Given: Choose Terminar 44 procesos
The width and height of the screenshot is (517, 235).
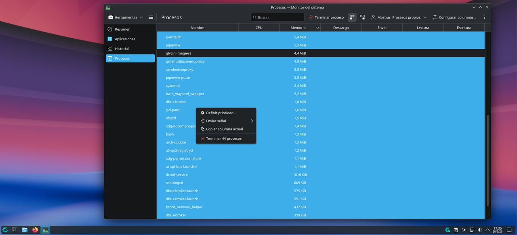Looking at the screenshot, I should tap(226, 138).
